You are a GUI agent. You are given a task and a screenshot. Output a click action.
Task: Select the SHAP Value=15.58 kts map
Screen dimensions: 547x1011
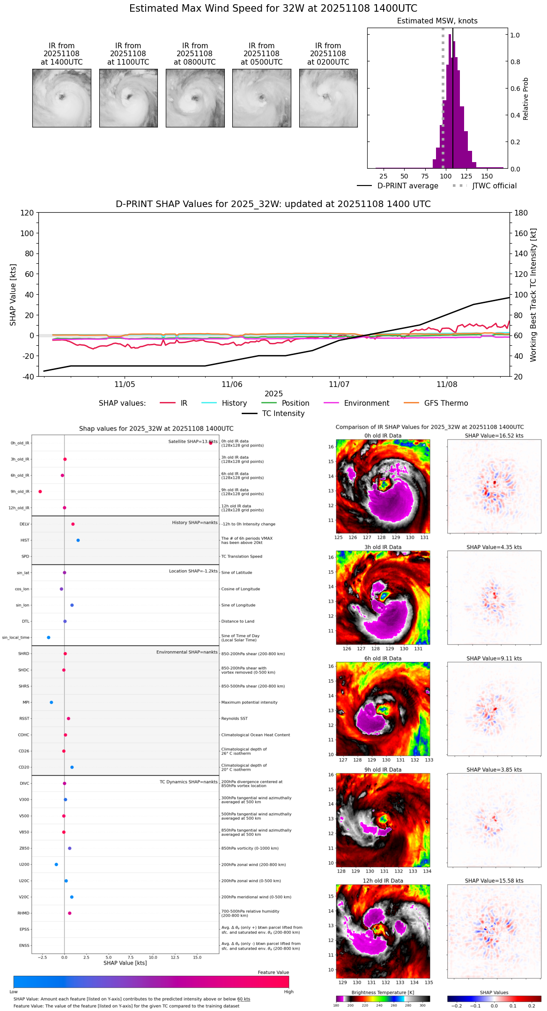(494, 931)
